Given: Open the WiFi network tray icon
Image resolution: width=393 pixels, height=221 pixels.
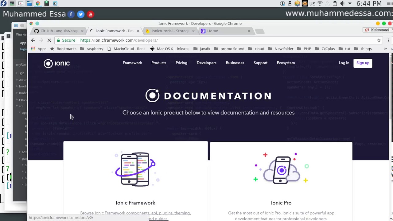Looking at the screenshot, I should click(x=320, y=3).
